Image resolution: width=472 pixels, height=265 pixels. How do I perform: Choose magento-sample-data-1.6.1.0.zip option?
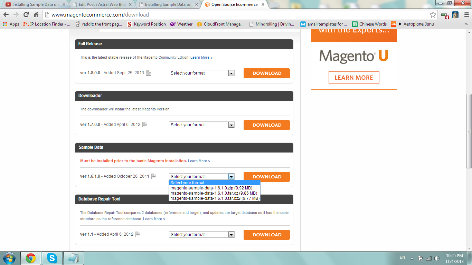214,188
